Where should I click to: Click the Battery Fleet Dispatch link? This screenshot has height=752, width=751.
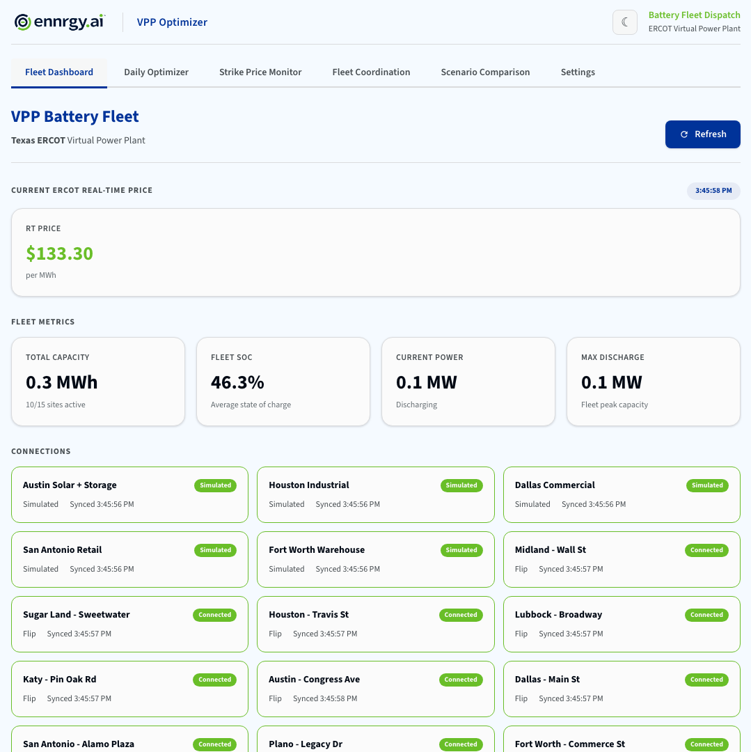coord(694,15)
